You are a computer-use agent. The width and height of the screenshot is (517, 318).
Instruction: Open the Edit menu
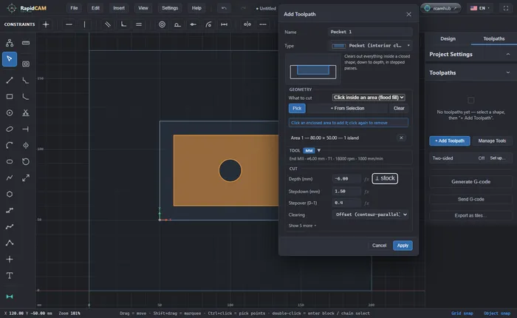[x=95, y=8]
